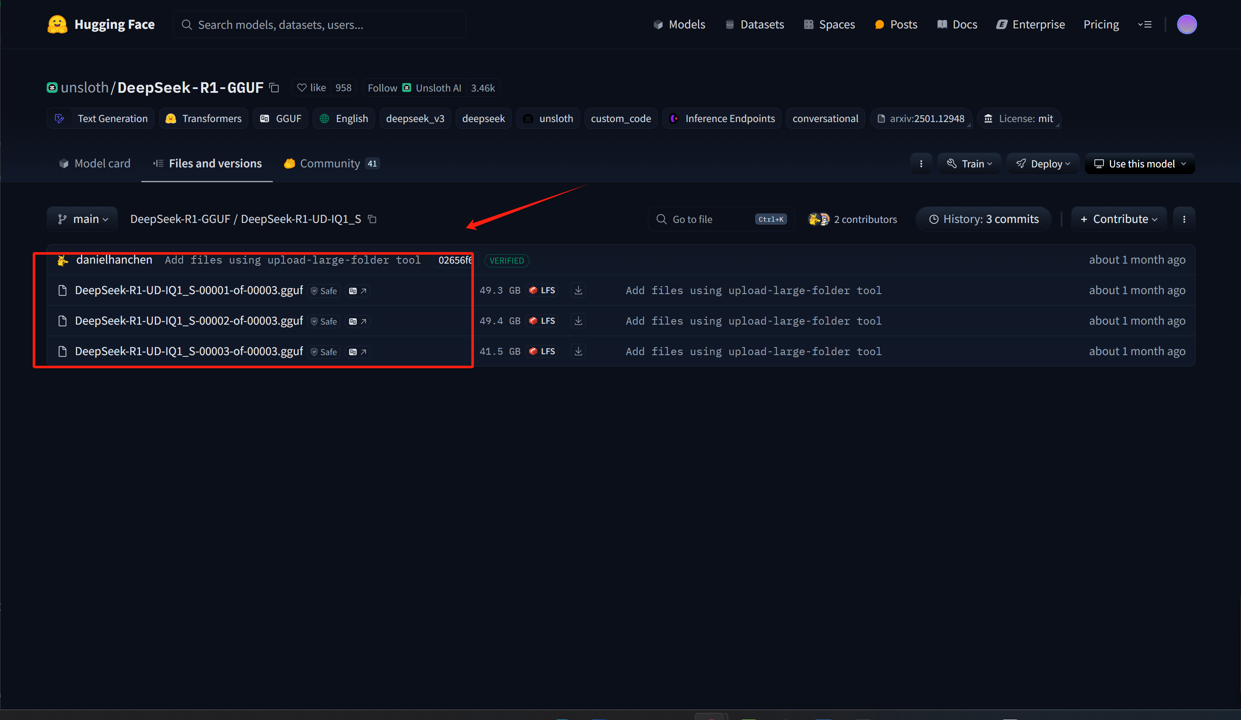
Task: Click the Hugging Face logo
Action: (x=101, y=25)
